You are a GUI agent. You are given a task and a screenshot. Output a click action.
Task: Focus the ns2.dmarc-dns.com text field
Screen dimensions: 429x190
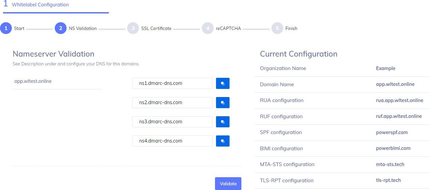(172, 102)
